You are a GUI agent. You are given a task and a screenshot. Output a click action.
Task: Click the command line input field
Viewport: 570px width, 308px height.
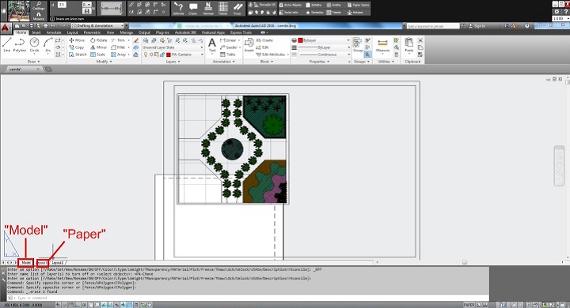click(x=247, y=298)
